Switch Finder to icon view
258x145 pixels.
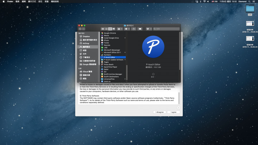click(103, 29)
